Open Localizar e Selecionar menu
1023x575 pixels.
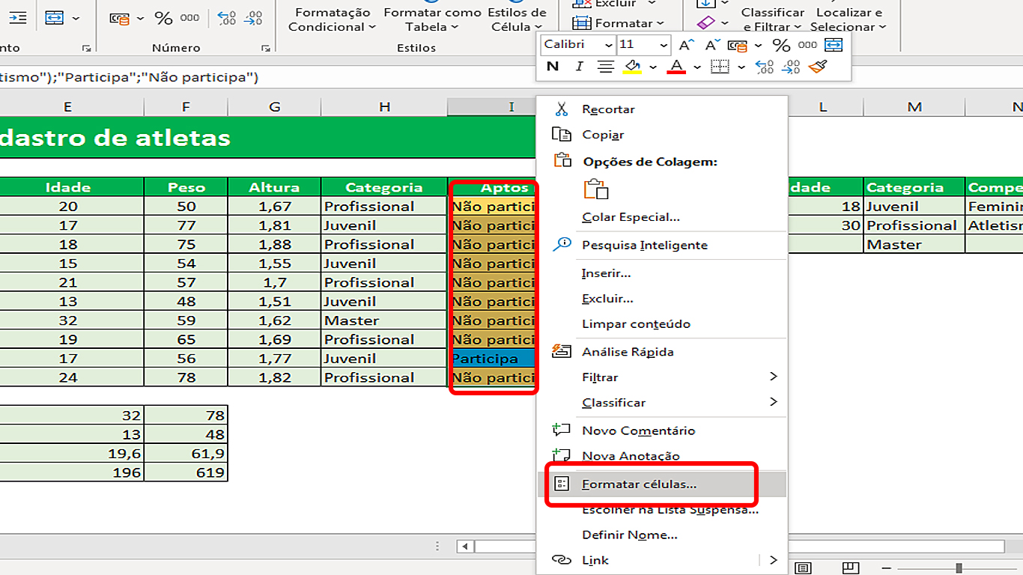coord(849,19)
